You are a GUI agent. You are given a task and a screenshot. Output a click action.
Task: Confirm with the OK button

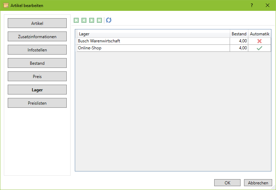pos(227,183)
